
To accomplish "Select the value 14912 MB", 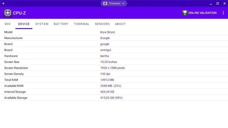I will (107, 80).
